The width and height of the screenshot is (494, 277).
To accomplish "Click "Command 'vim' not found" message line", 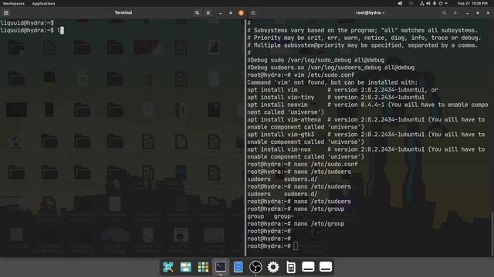I will click(332, 82).
